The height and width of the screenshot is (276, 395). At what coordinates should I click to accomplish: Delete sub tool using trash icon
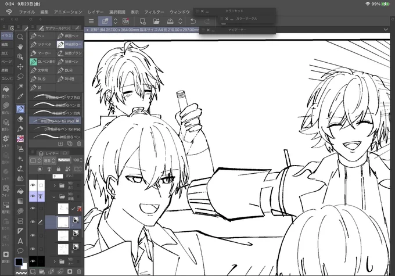pyautogui.click(x=79, y=144)
